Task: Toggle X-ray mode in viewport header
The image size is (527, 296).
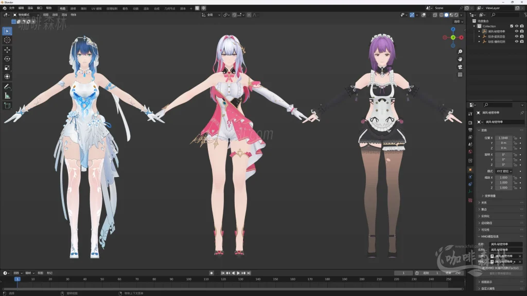Action: click(435, 15)
